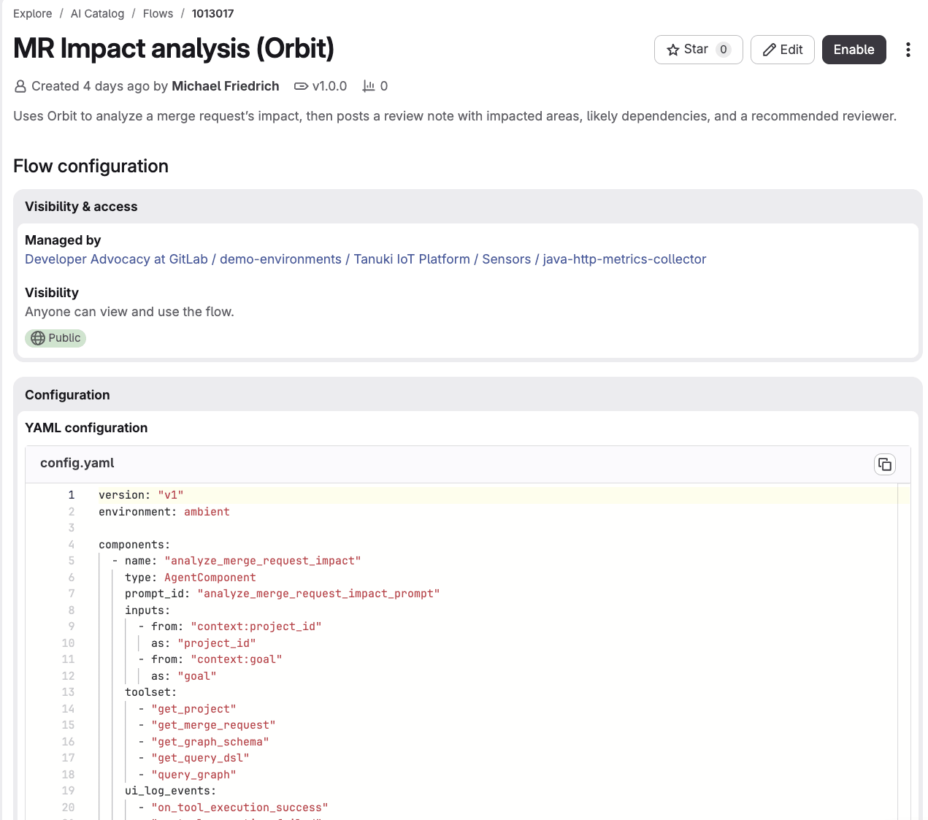Screen dimensions: 928x820
Task: Go to Explore breadcrumb
Action: [33, 14]
